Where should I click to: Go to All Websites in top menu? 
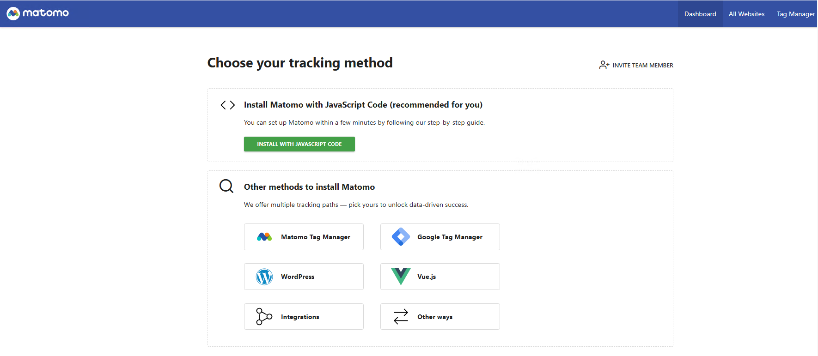pyautogui.click(x=746, y=14)
